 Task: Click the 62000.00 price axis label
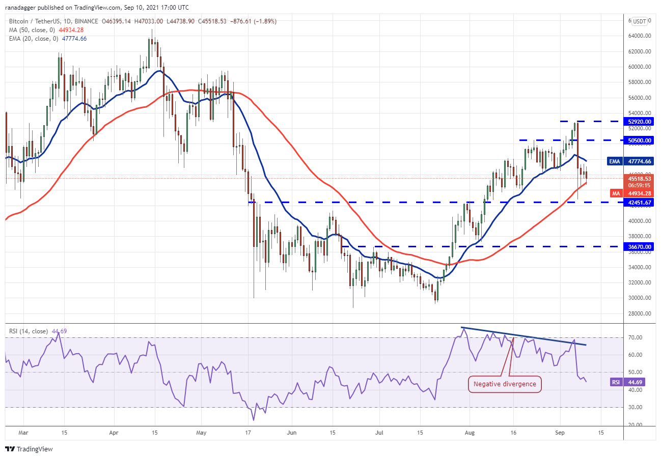coord(640,52)
